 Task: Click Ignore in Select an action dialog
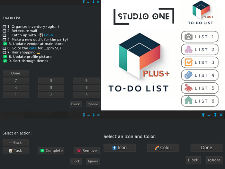tap(93, 161)
